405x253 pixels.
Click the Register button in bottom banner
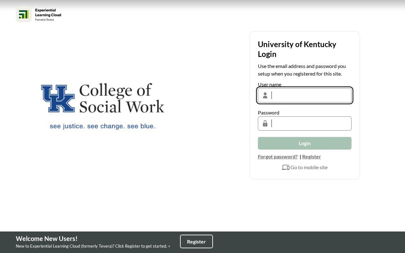[x=196, y=242]
